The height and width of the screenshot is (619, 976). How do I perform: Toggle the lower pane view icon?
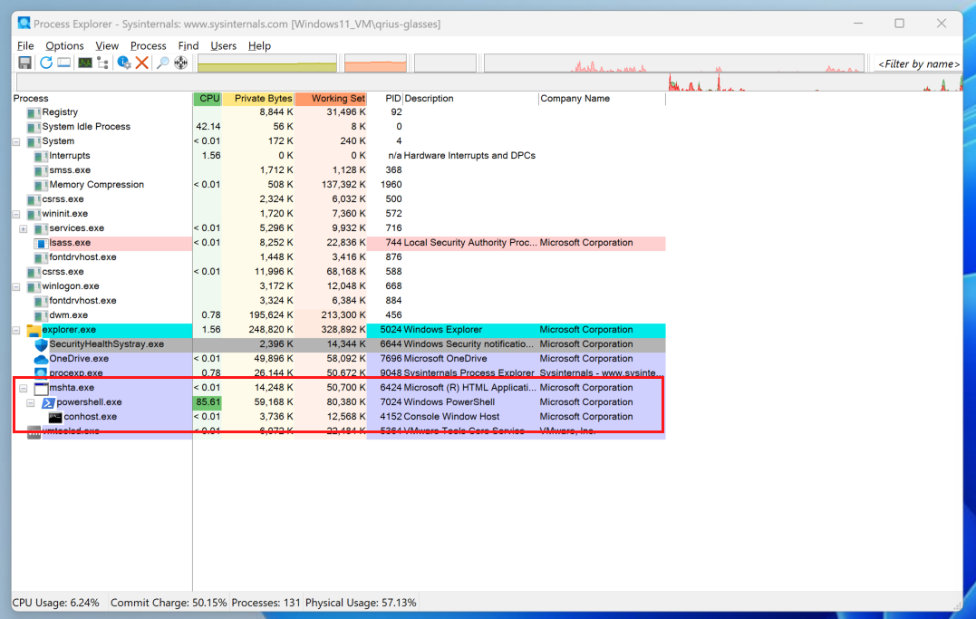64,63
